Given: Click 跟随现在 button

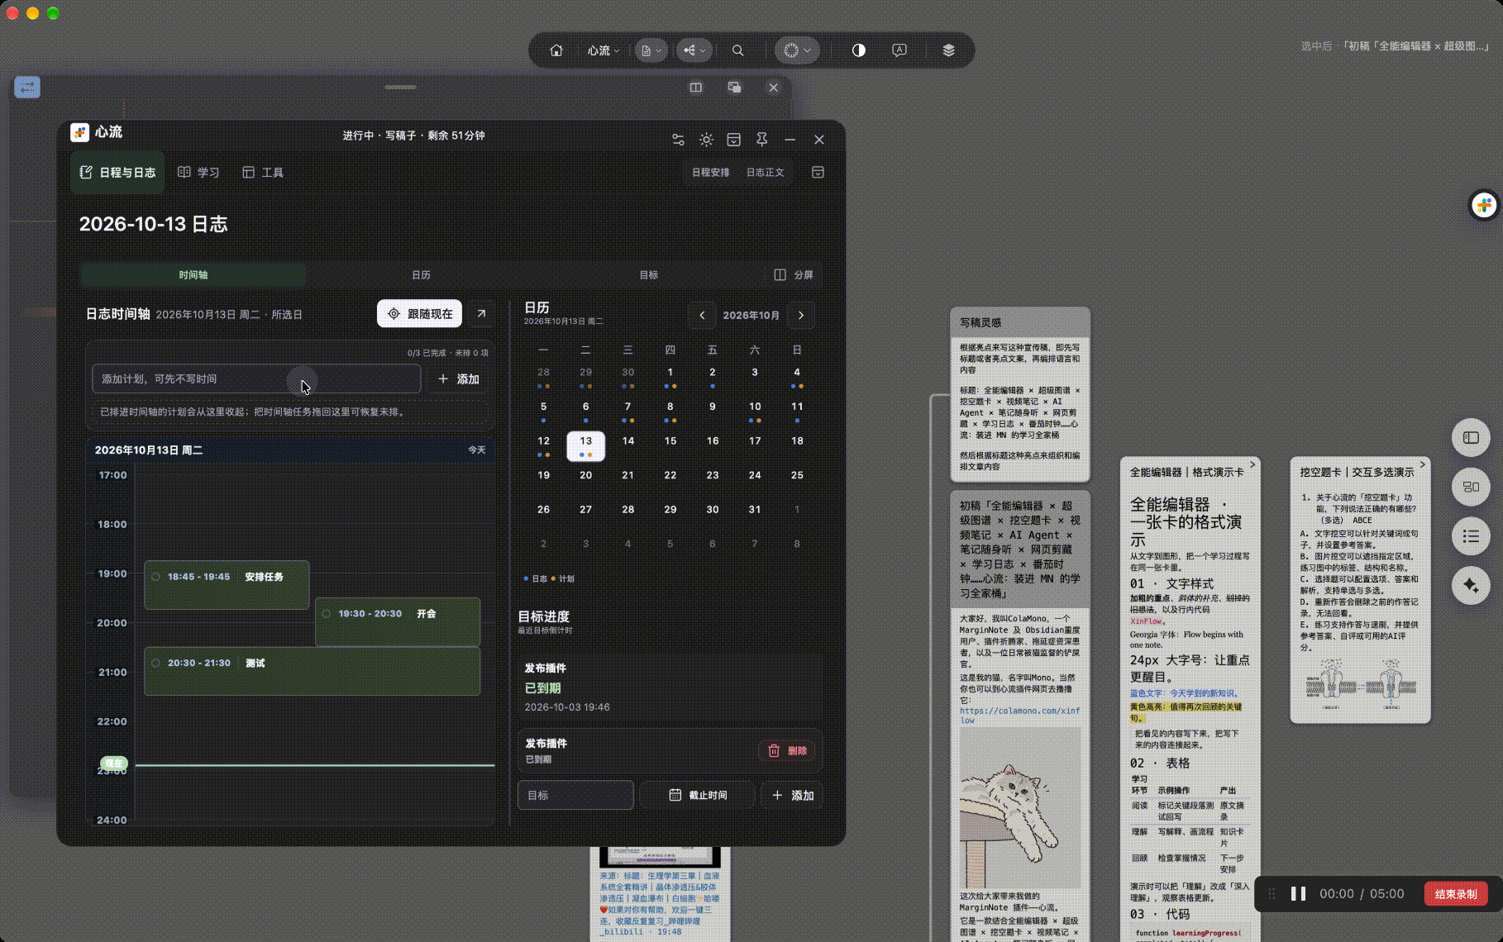Looking at the screenshot, I should click(x=420, y=314).
